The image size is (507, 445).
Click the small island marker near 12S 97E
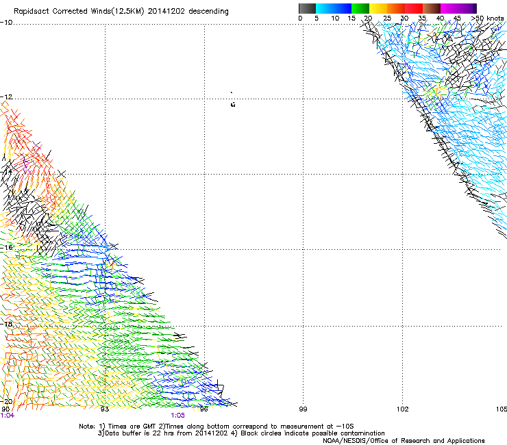pyautogui.click(x=233, y=104)
